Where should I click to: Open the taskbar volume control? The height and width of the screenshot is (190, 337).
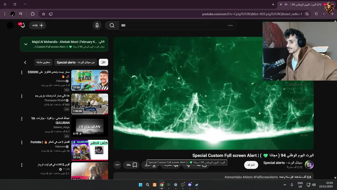pyautogui.click(x=313, y=185)
